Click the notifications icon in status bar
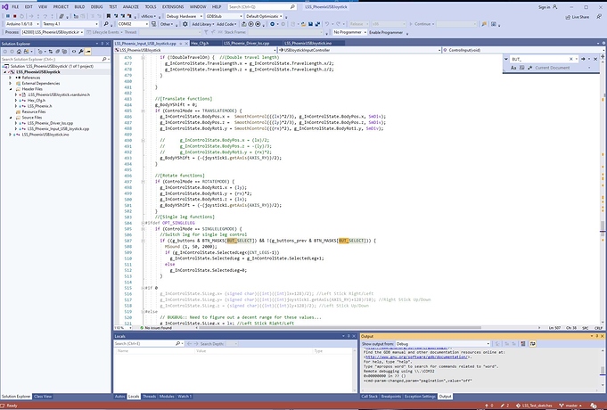This screenshot has height=410, width=607. [594, 406]
